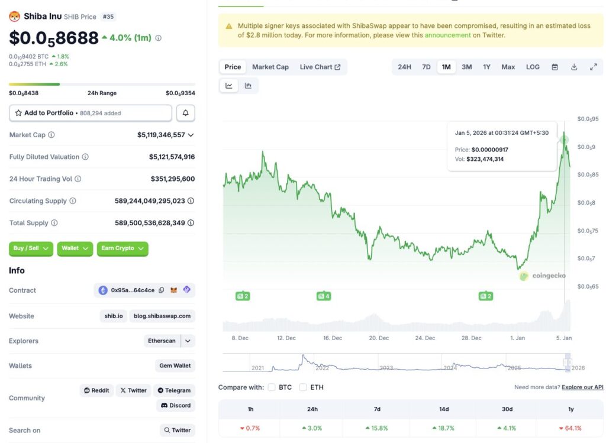
Task: Add SHIB to MetaMask via fox icon
Action: pyautogui.click(x=174, y=290)
